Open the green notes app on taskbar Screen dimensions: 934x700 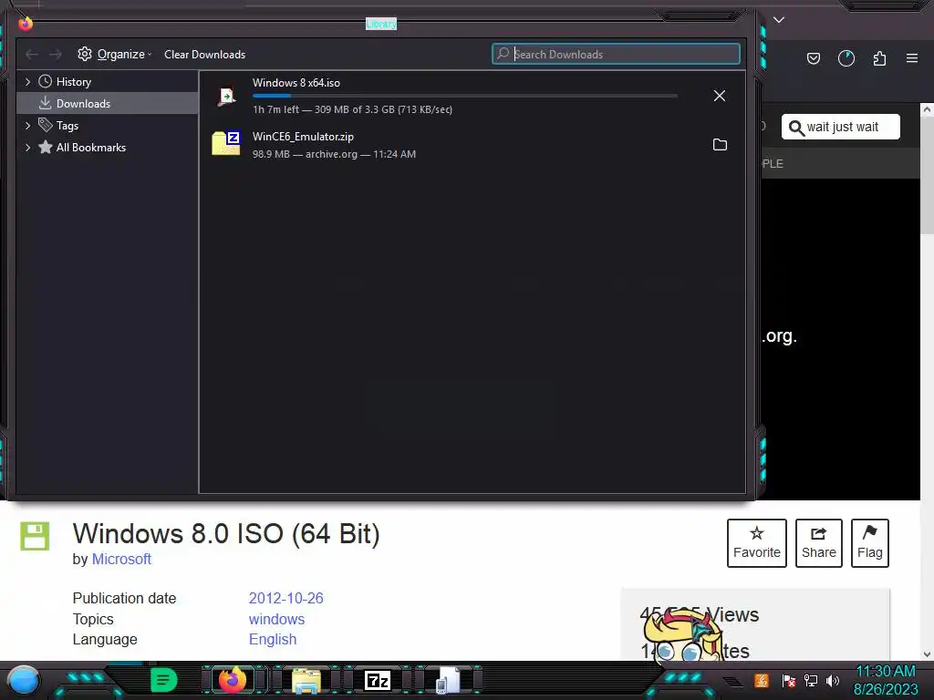(x=164, y=680)
